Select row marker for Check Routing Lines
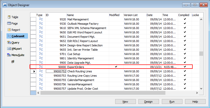The image size is (210, 108). pos(33,71)
